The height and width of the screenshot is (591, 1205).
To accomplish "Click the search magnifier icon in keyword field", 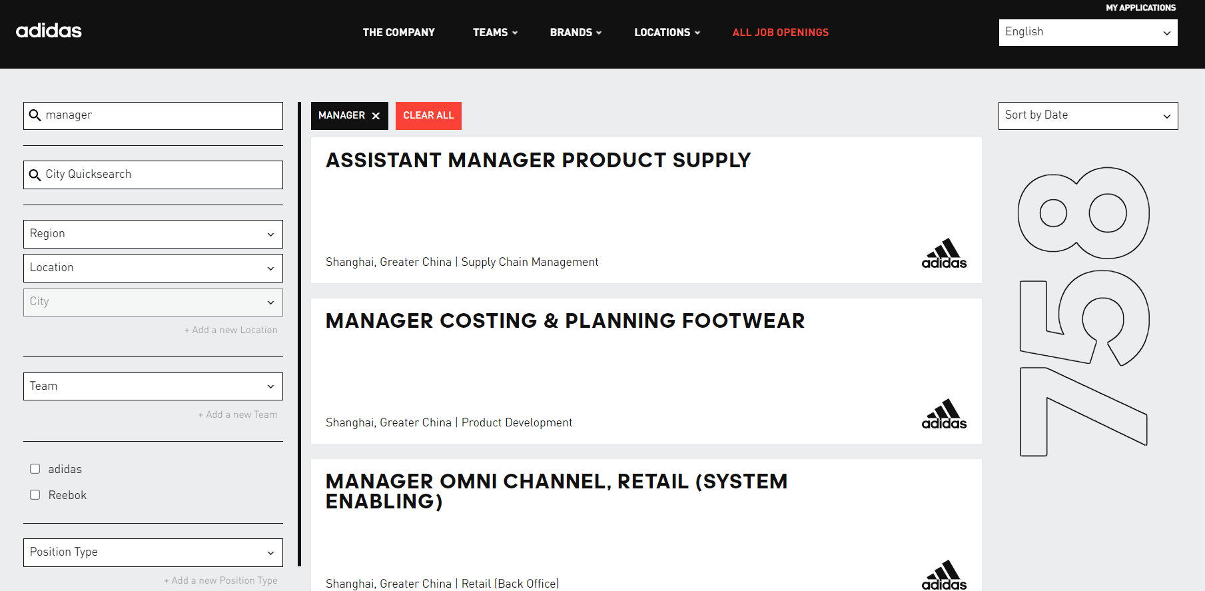I will coord(35,115).
